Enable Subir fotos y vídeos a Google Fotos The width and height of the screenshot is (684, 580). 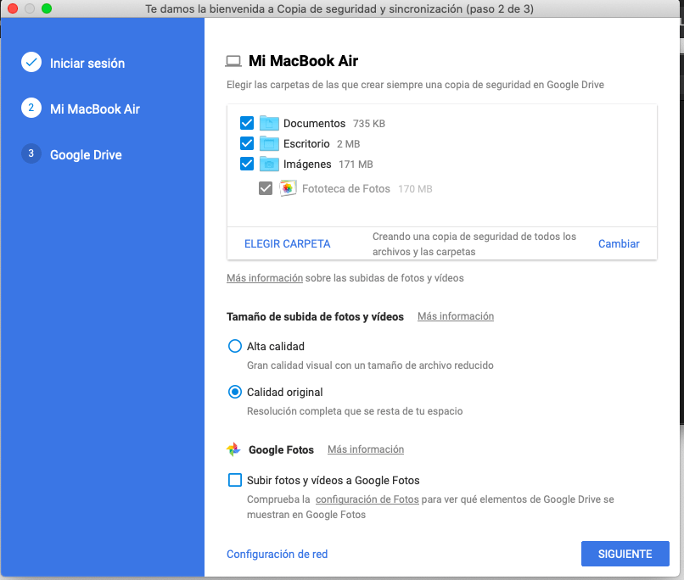pos(235,480)
